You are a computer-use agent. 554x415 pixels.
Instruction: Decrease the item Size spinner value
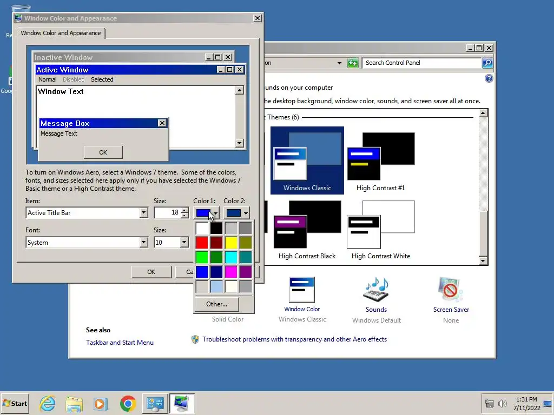[184, 215]
